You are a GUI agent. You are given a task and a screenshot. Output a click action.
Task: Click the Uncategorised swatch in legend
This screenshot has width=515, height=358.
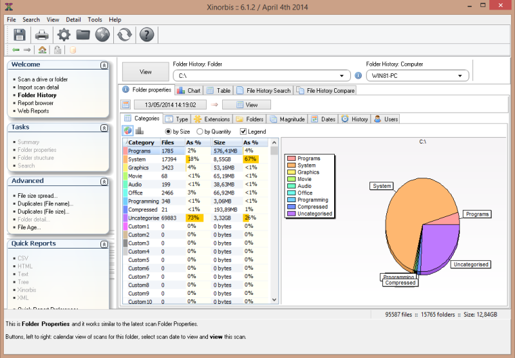[x=292, y=214]
